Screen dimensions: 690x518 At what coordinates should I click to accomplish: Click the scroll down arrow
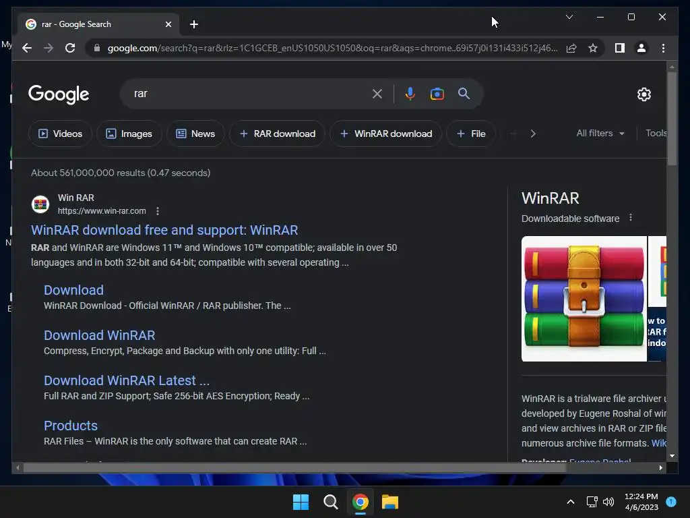click(x=672, y=456)
